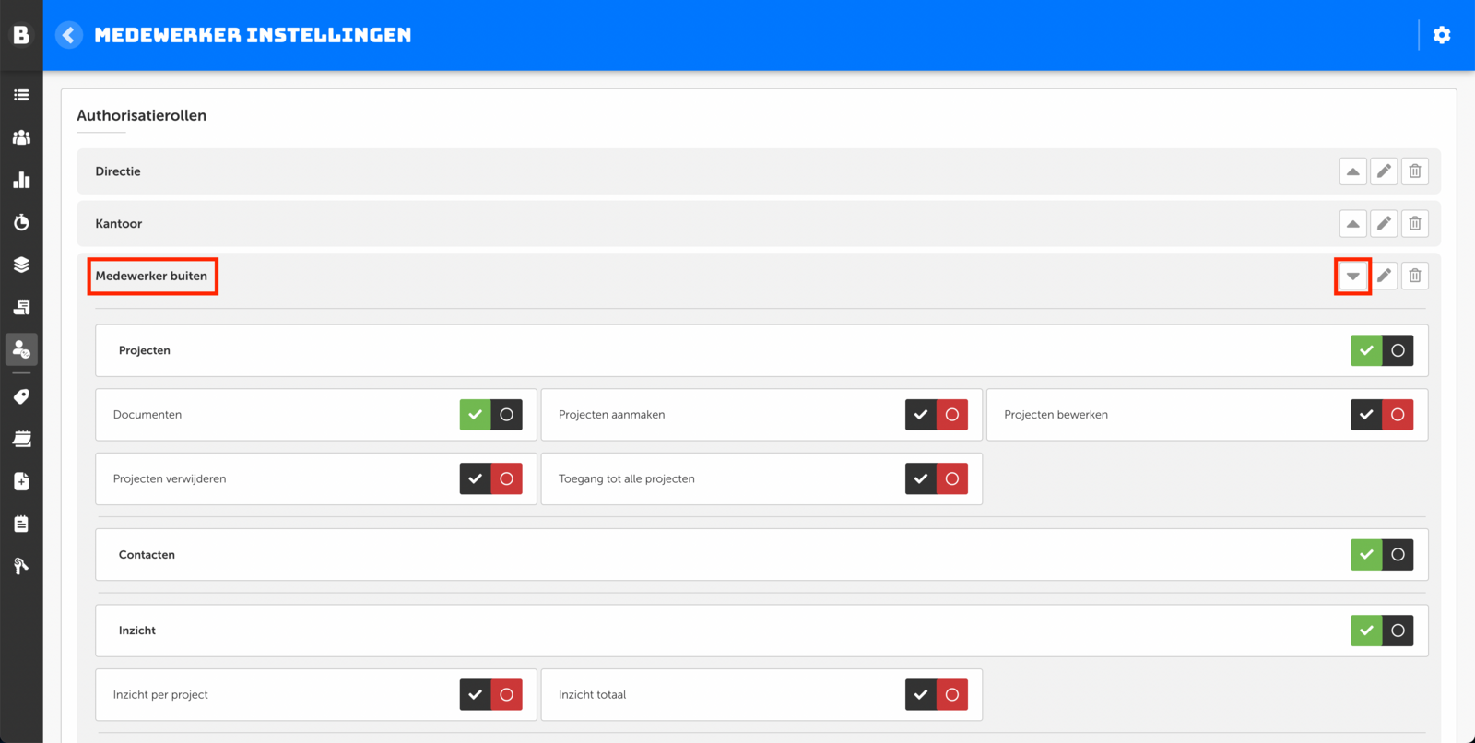Disable the Contacten section with circle

coord(1398,555)
